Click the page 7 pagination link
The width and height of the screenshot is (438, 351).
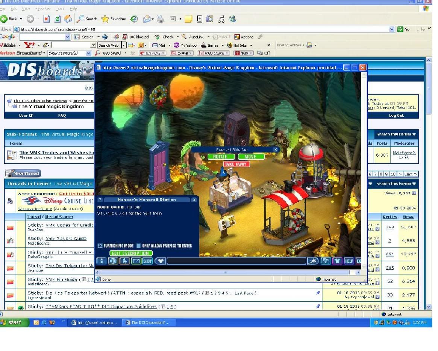376,174
